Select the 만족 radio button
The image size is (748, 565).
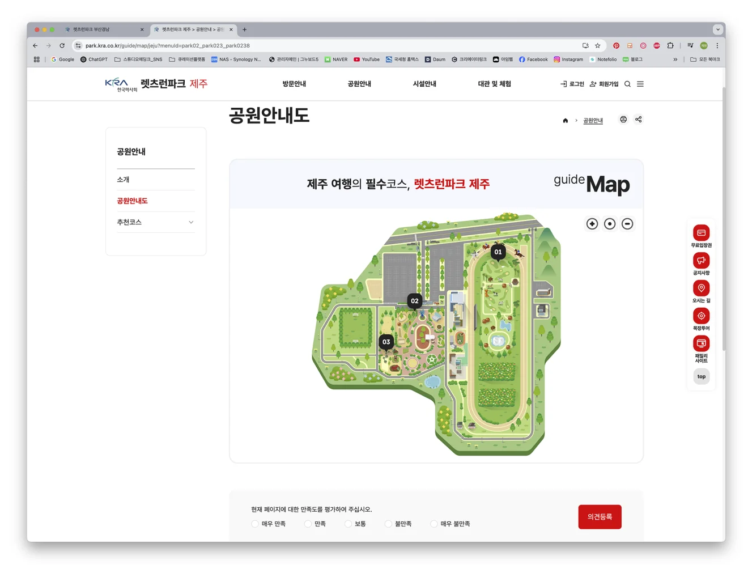coord(308,524)
